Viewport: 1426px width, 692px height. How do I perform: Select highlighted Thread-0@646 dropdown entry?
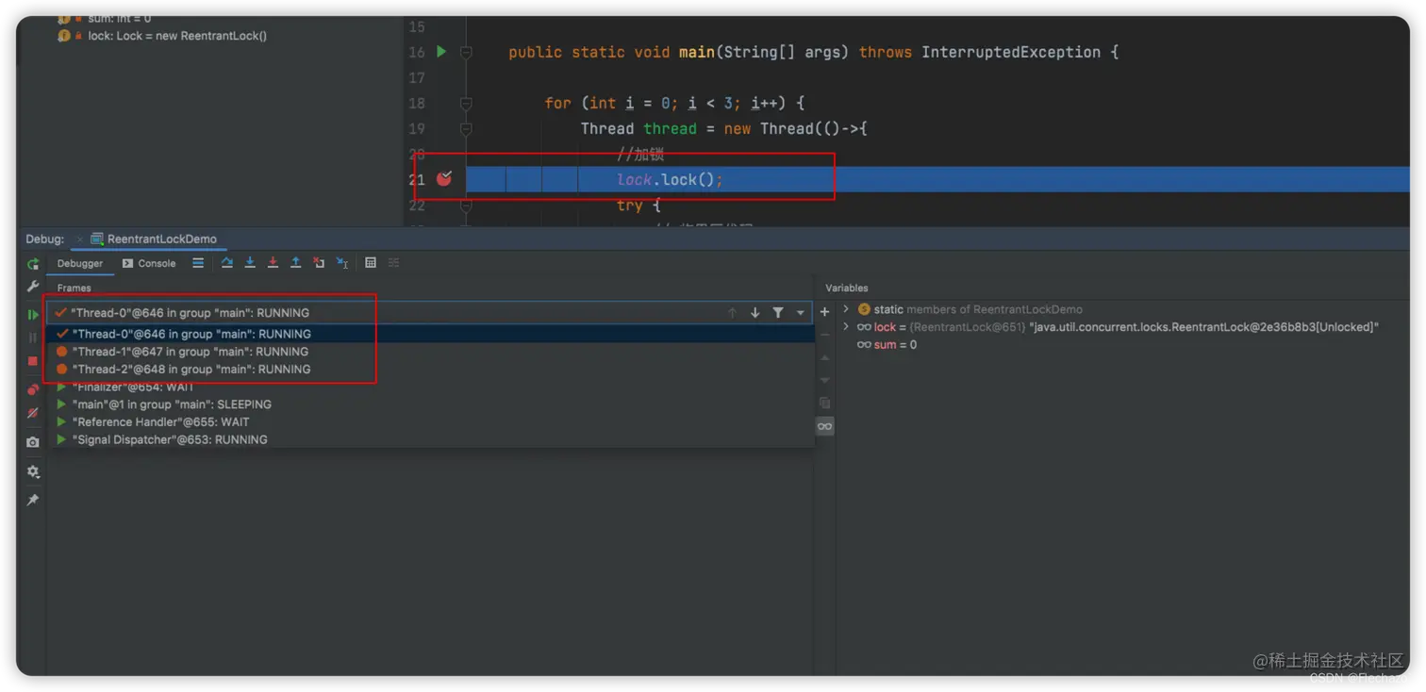point(429,334)
